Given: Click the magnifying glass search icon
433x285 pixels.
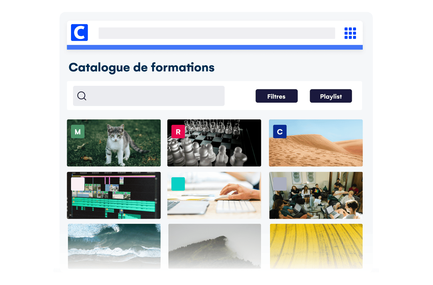Looking at the screenshot, I should click(x=82, y=96).
